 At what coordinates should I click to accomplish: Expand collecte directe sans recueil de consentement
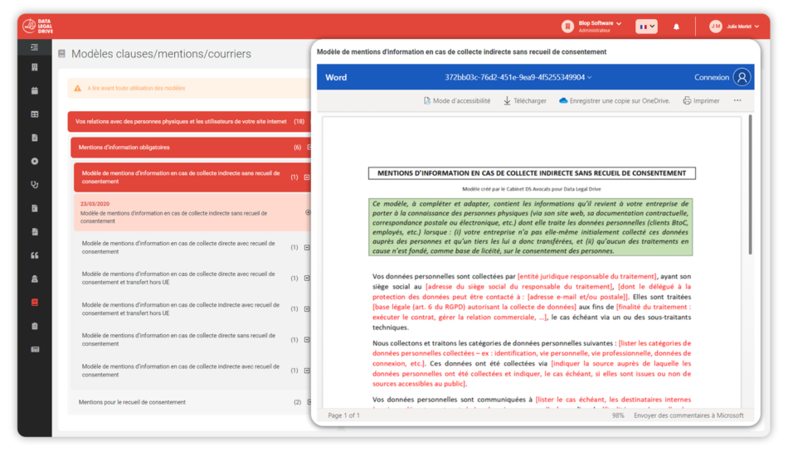point(307,340)
